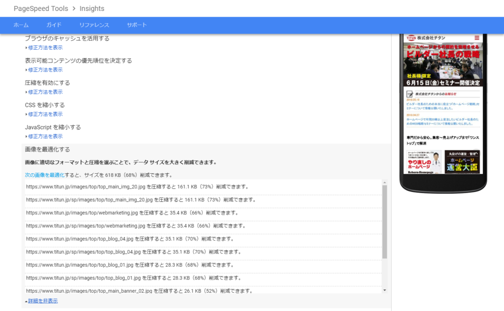The image size is (504, 311).
Task: Click the Insights breadcrumb text
Action: click(x=92, y=8)
